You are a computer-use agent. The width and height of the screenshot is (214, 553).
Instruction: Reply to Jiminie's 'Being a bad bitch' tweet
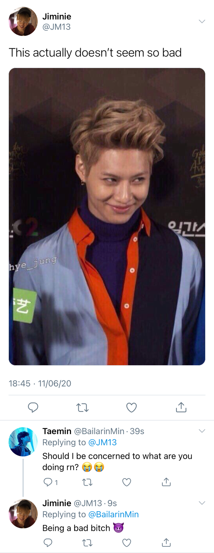coord(47,543)
